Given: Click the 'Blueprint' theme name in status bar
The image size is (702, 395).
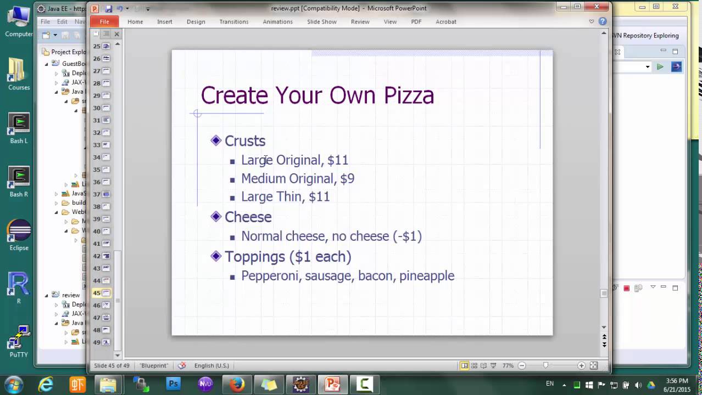Looking at the screenshot, I should [154, 365].
